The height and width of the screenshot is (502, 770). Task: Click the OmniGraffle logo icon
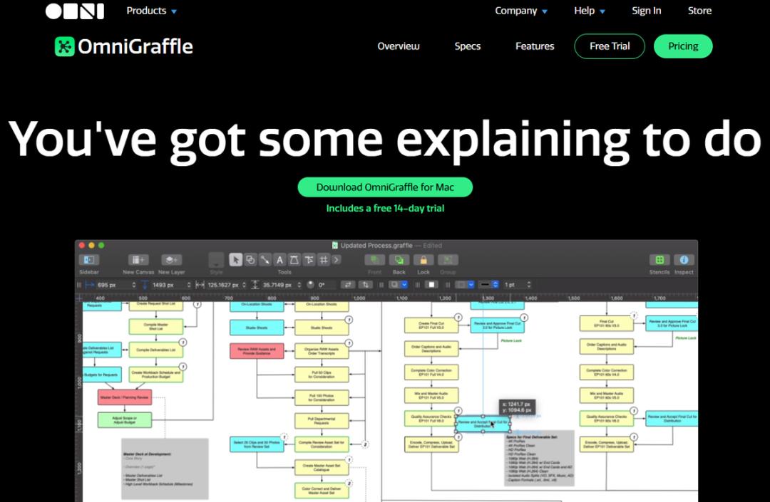pos(64,46)
